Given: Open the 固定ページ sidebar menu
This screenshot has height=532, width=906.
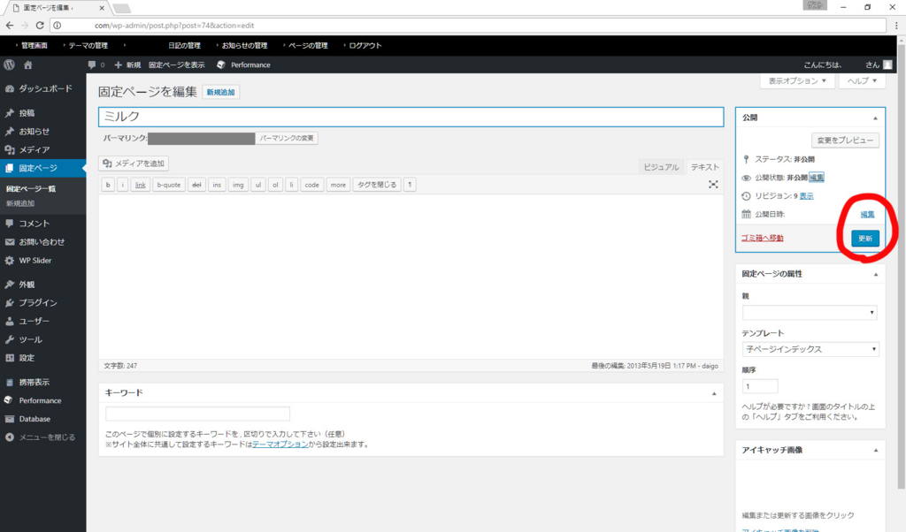Looking at the screenshot, I should coord(42,168).
